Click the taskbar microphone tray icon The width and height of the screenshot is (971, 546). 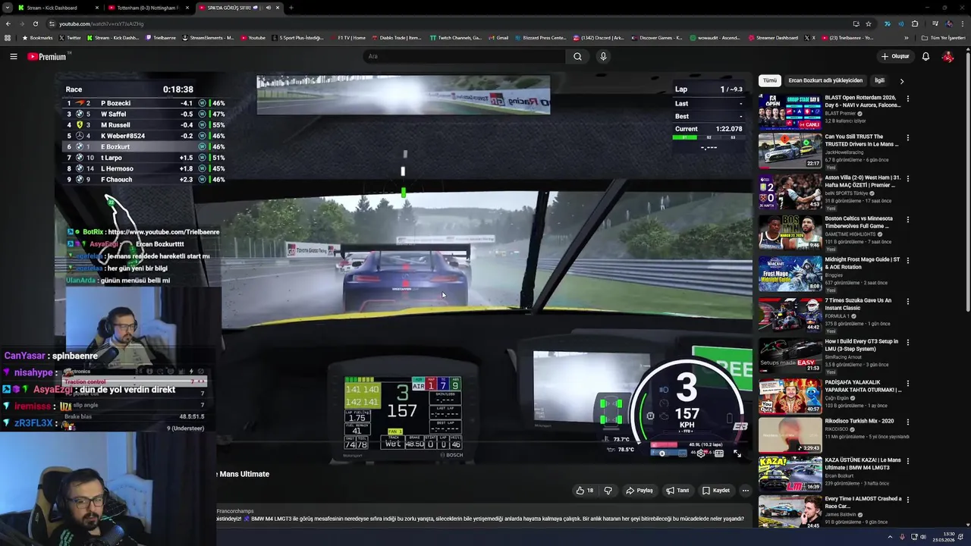(903, 537)
